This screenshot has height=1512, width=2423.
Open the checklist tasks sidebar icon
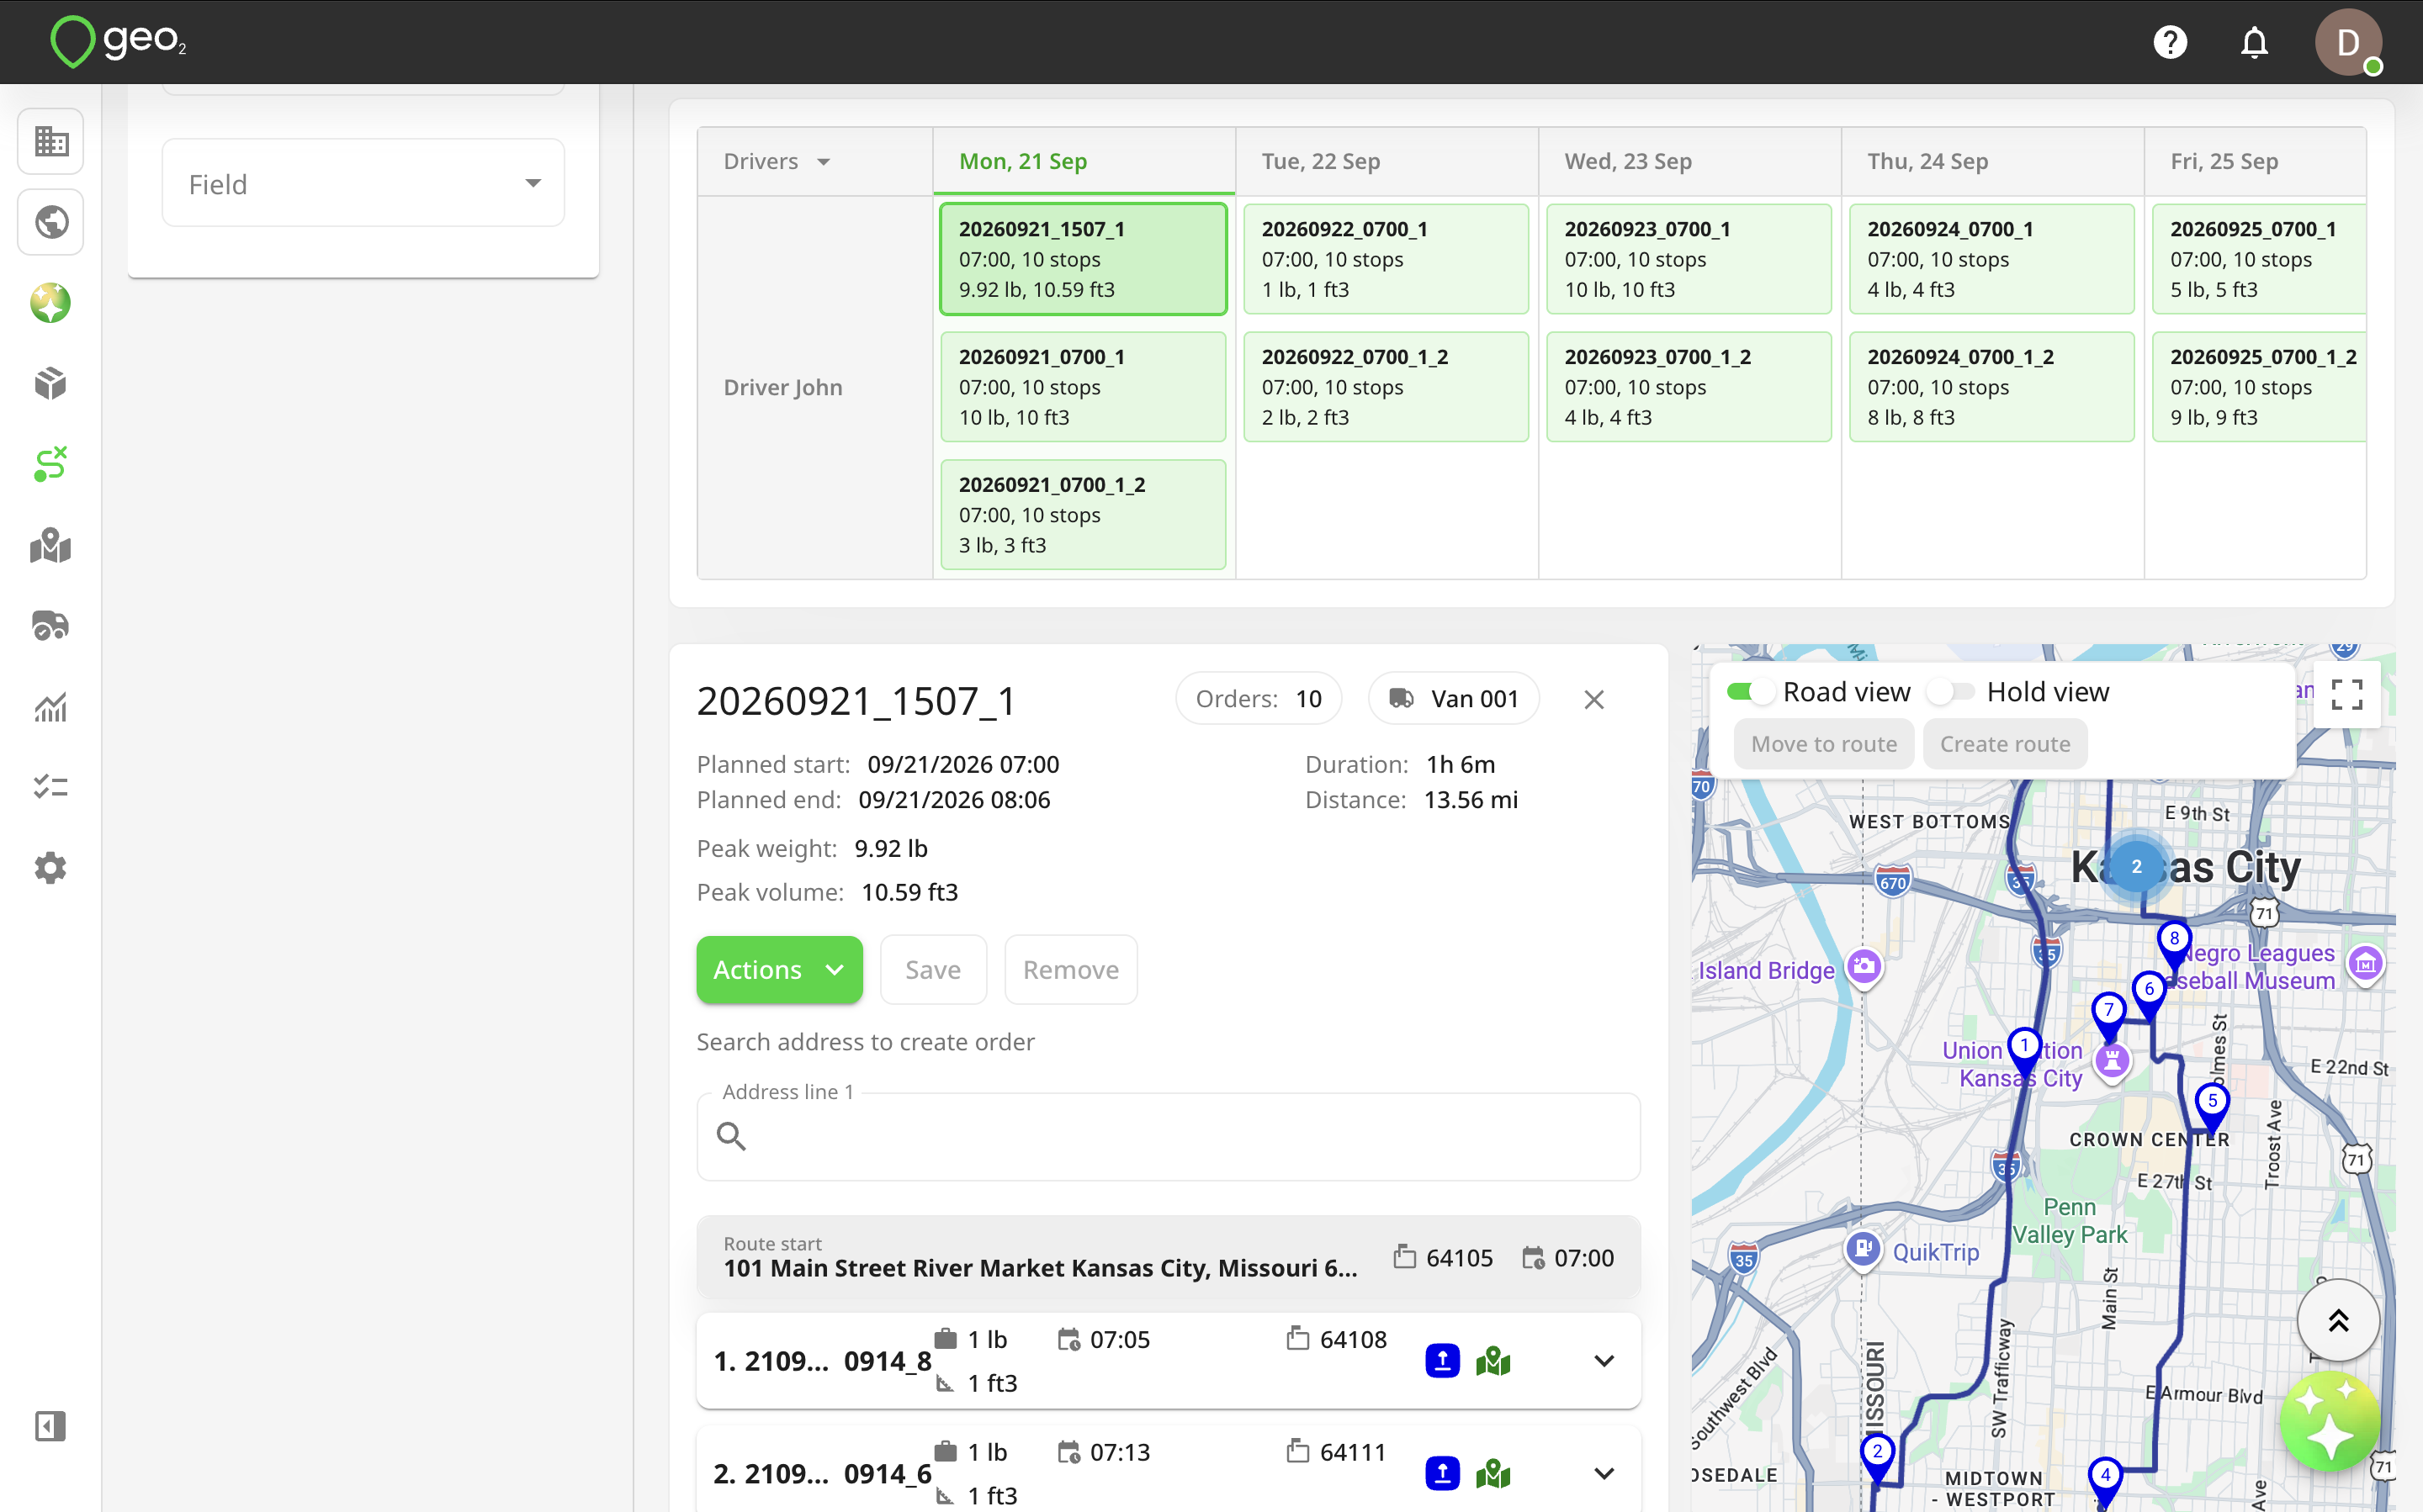click(x=51, y=788)
